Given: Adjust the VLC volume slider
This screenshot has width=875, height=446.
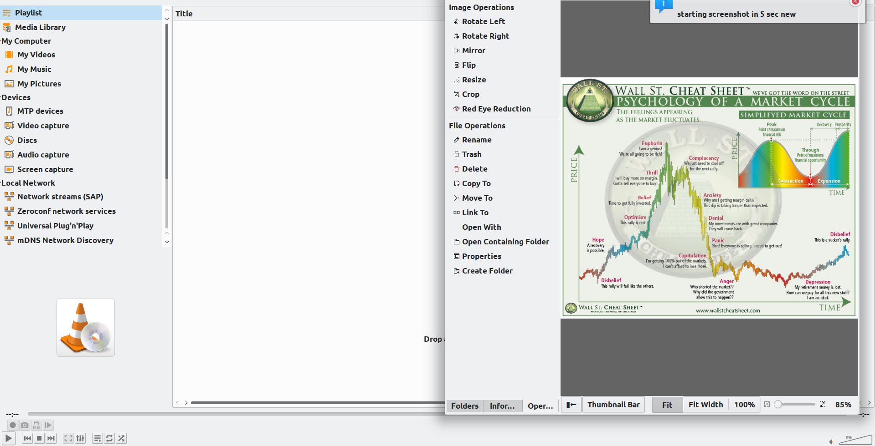Looking at the screenshot, I should coord(855,440).
